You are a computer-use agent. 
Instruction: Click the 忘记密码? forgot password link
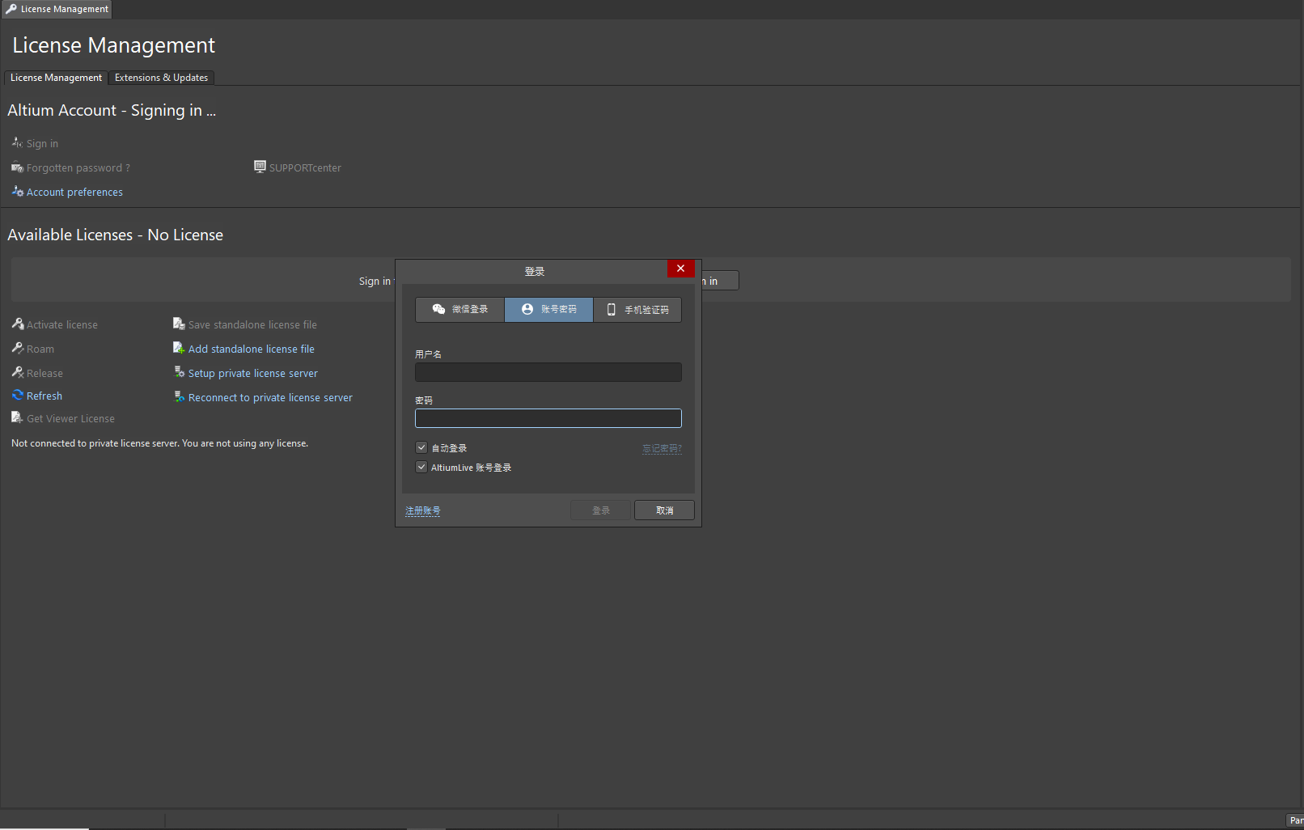662,449
